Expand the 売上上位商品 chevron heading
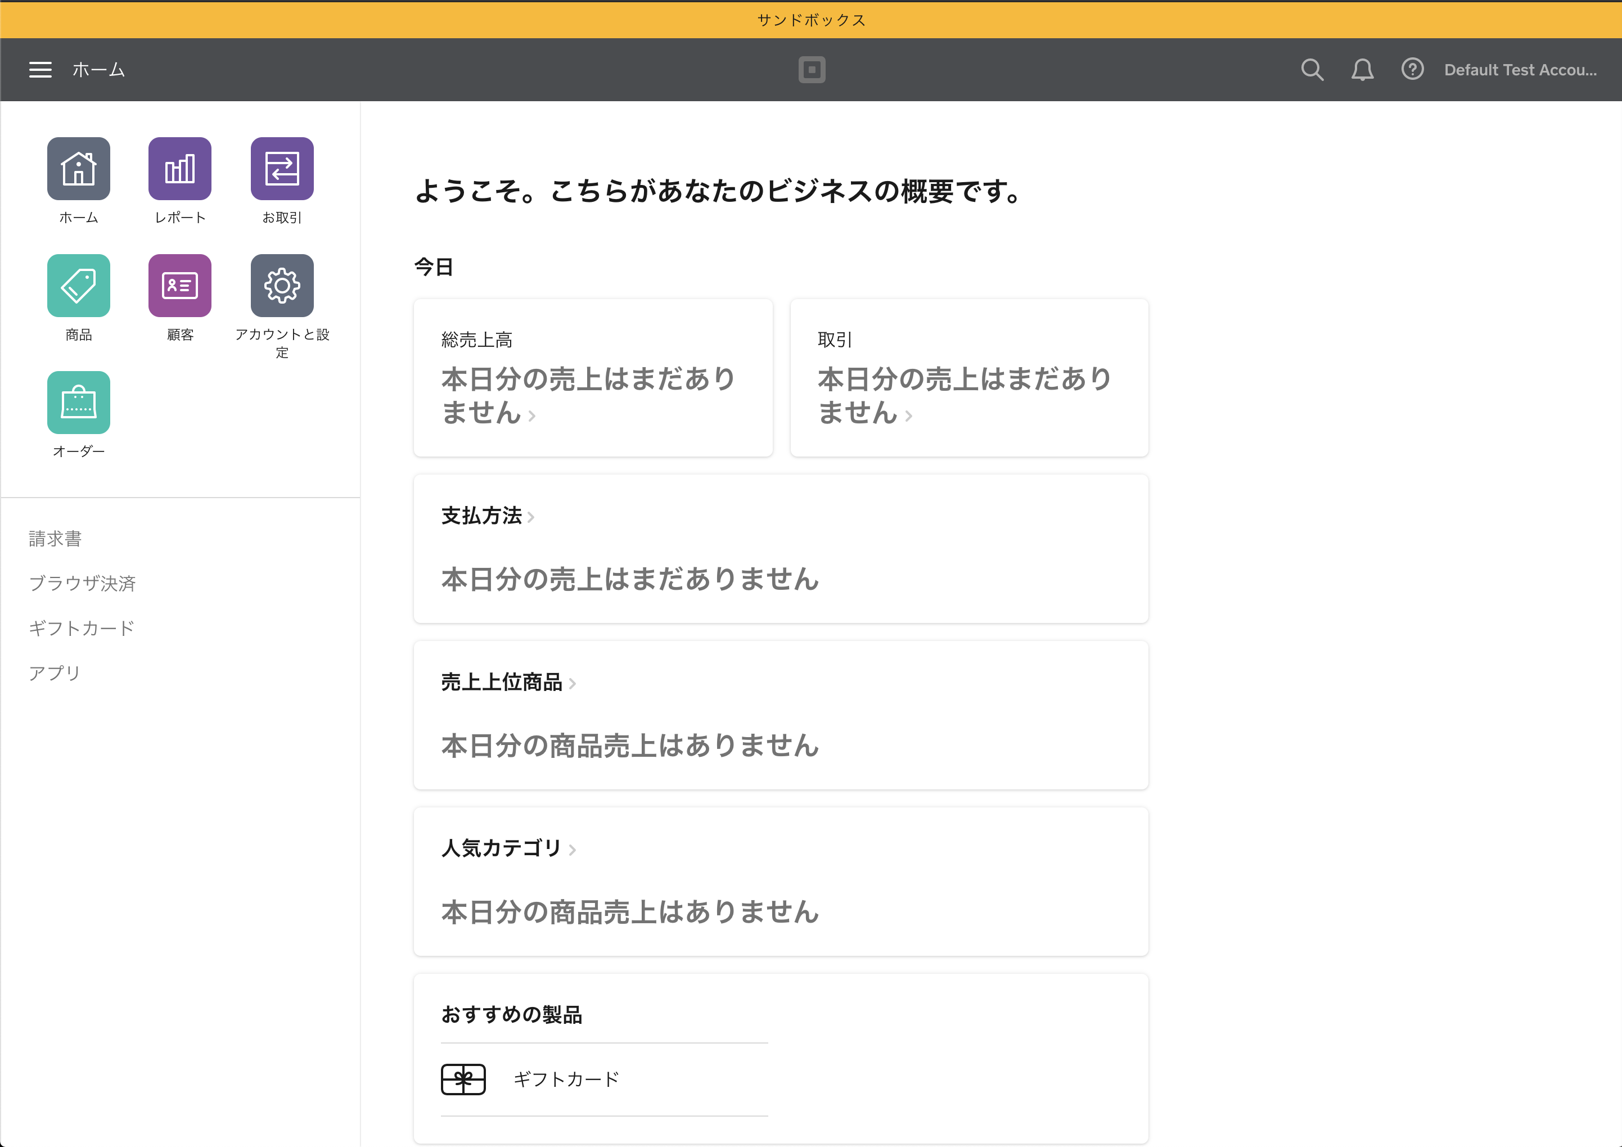The image size is (1622, 1147). coord(508,682)
